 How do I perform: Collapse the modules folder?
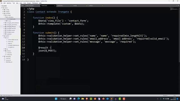tap(3, 13)
